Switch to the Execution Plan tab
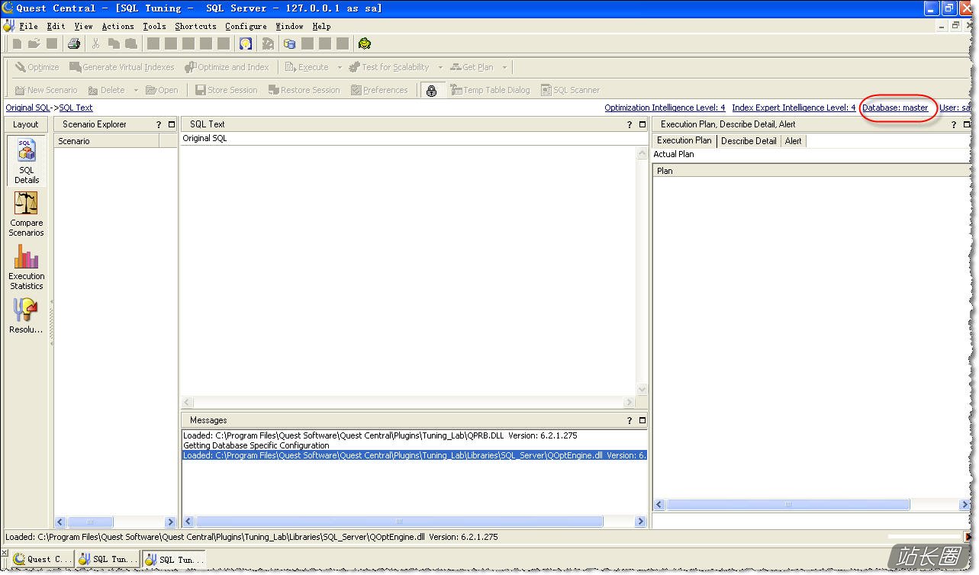 (x=684, y=140)
